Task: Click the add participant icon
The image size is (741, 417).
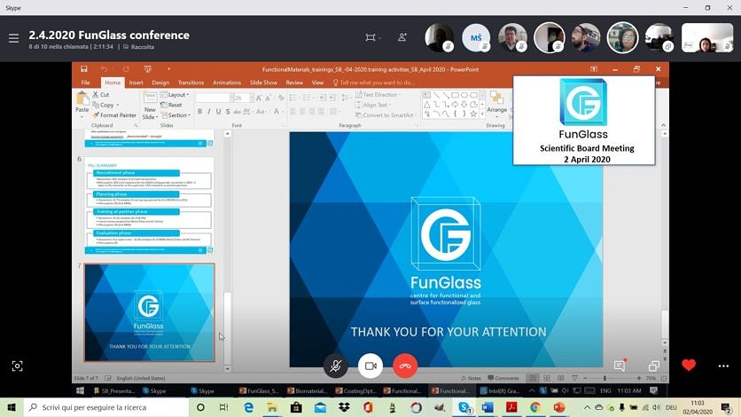Action: click(402, 37)
